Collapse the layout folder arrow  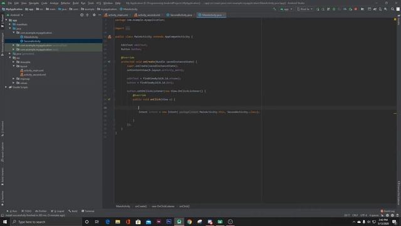14,66
